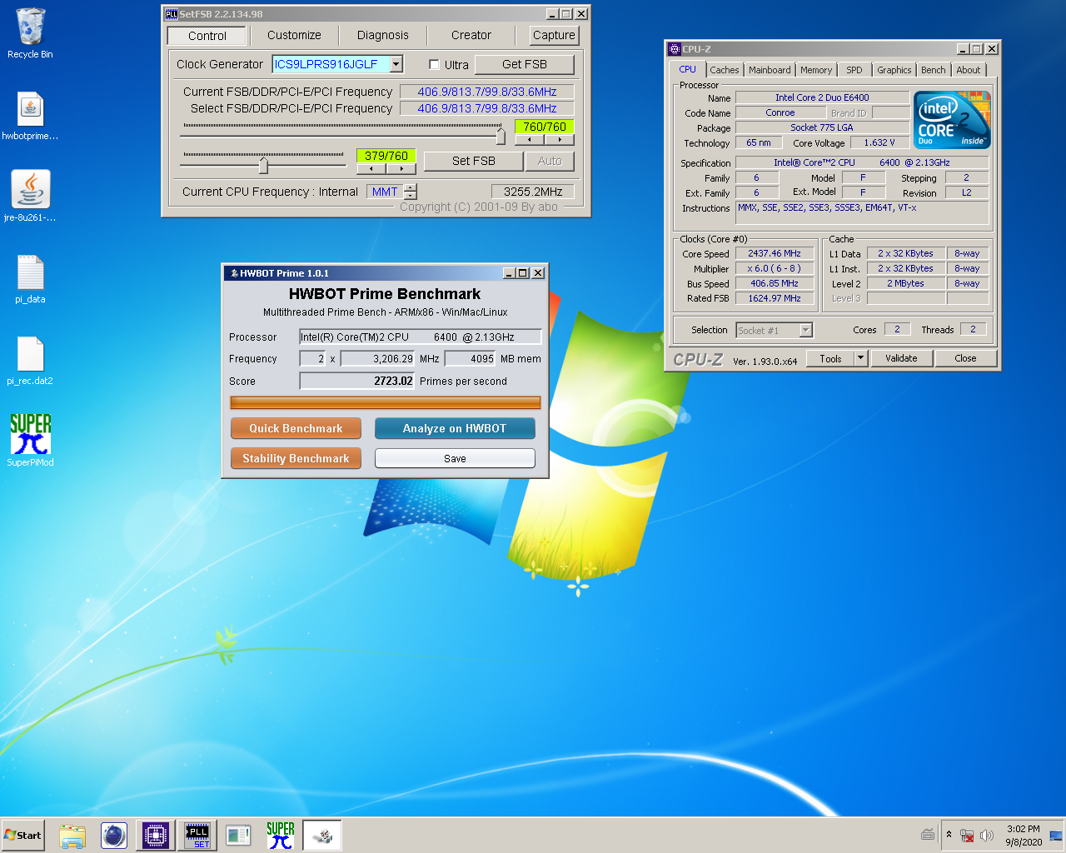Click the Windows Start button
Screen dimensions: 1066x853
(23, 835)
